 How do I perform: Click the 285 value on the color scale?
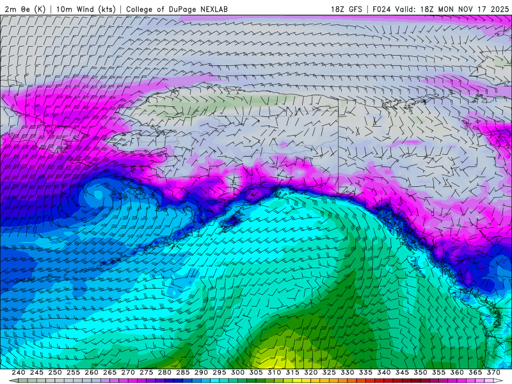point(183,372)
